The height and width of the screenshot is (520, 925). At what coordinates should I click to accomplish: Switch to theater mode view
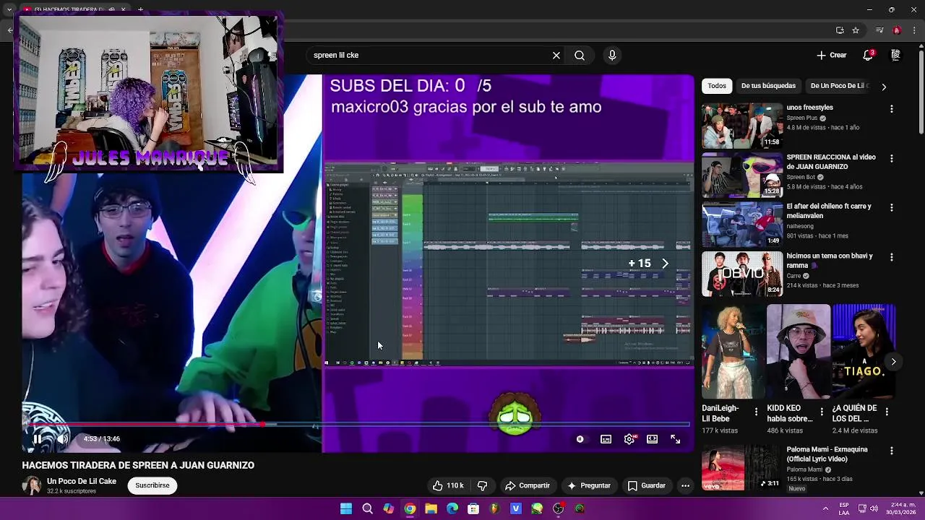[652, 439]
